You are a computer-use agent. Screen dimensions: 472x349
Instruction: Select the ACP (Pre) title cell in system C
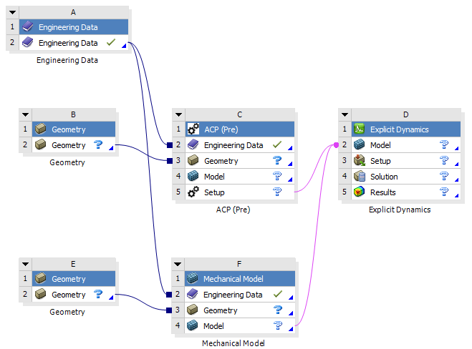point(240,129)
